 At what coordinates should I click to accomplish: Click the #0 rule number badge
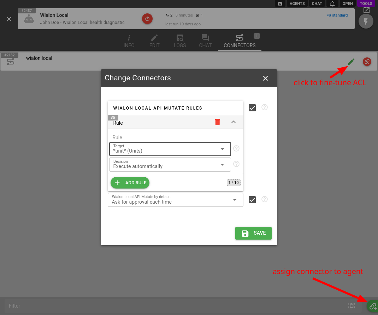(x=113, y=118)
